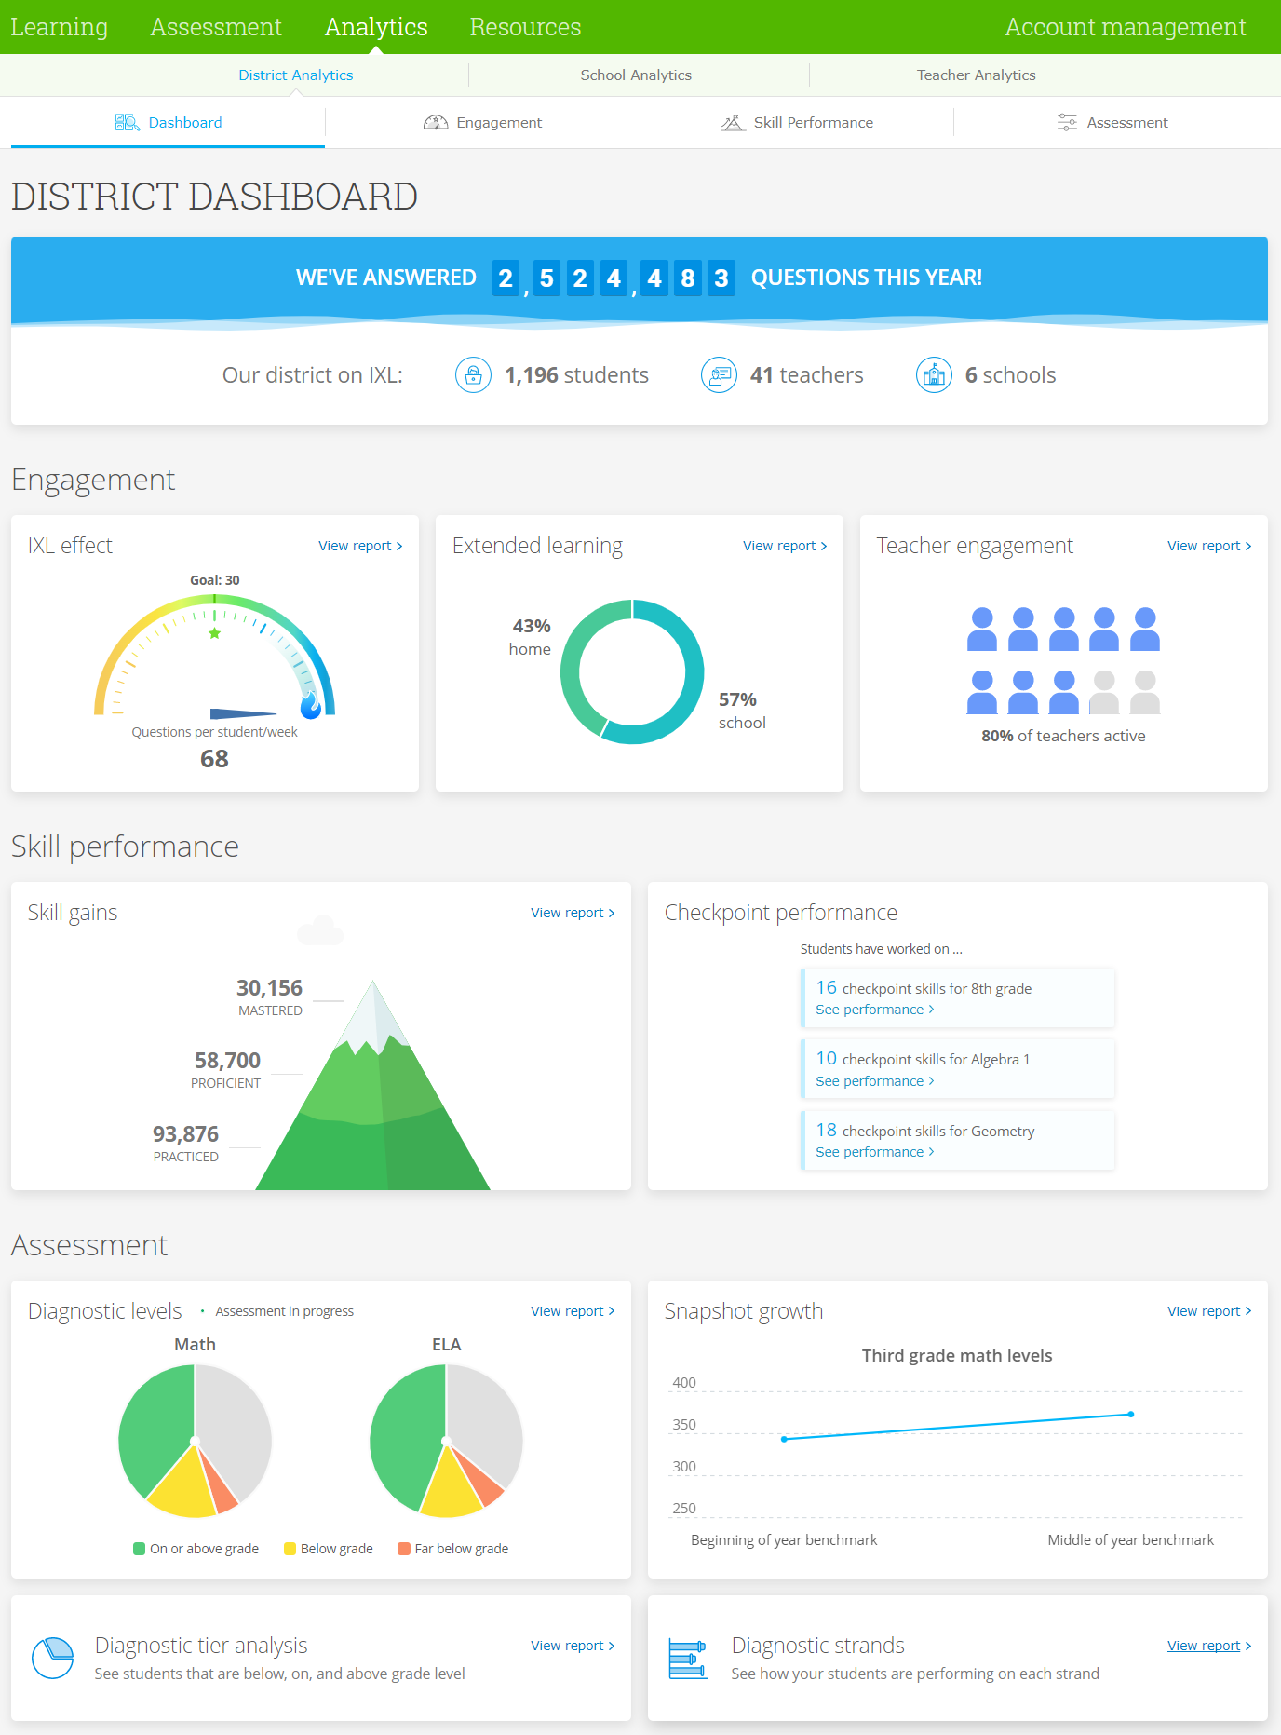
Task: Open the Resources menu
Action: pos(525,27)
